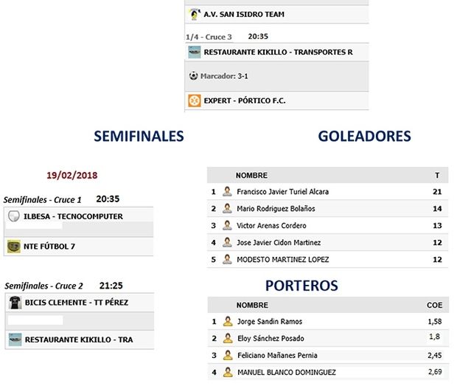Select the COE column header in Porteros
This screenshot has width=457, height=386.
(434, 305)
